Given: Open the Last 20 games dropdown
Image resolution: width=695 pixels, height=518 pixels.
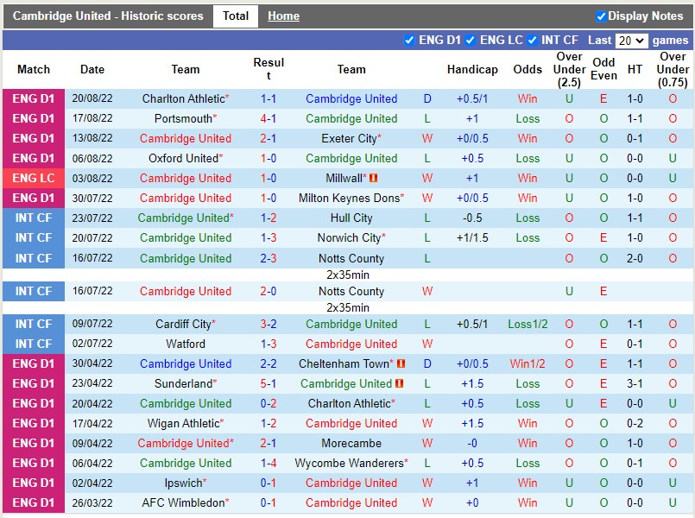Looking at the screenshot, I should point(631,41).
